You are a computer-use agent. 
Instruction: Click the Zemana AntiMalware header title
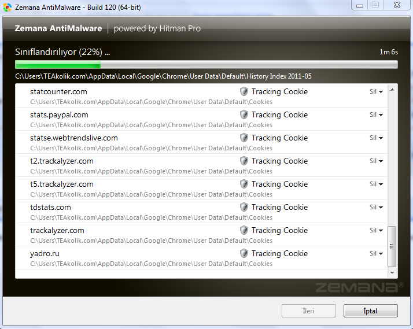pyautogui.click(x=58, y=28)
